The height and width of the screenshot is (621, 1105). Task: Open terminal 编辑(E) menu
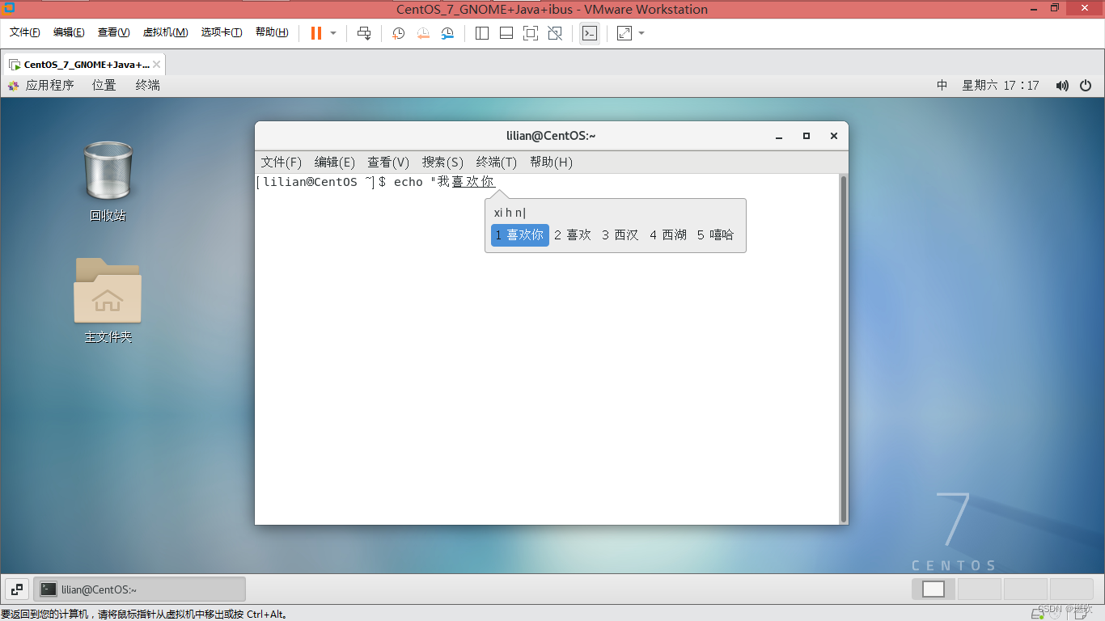335,162
